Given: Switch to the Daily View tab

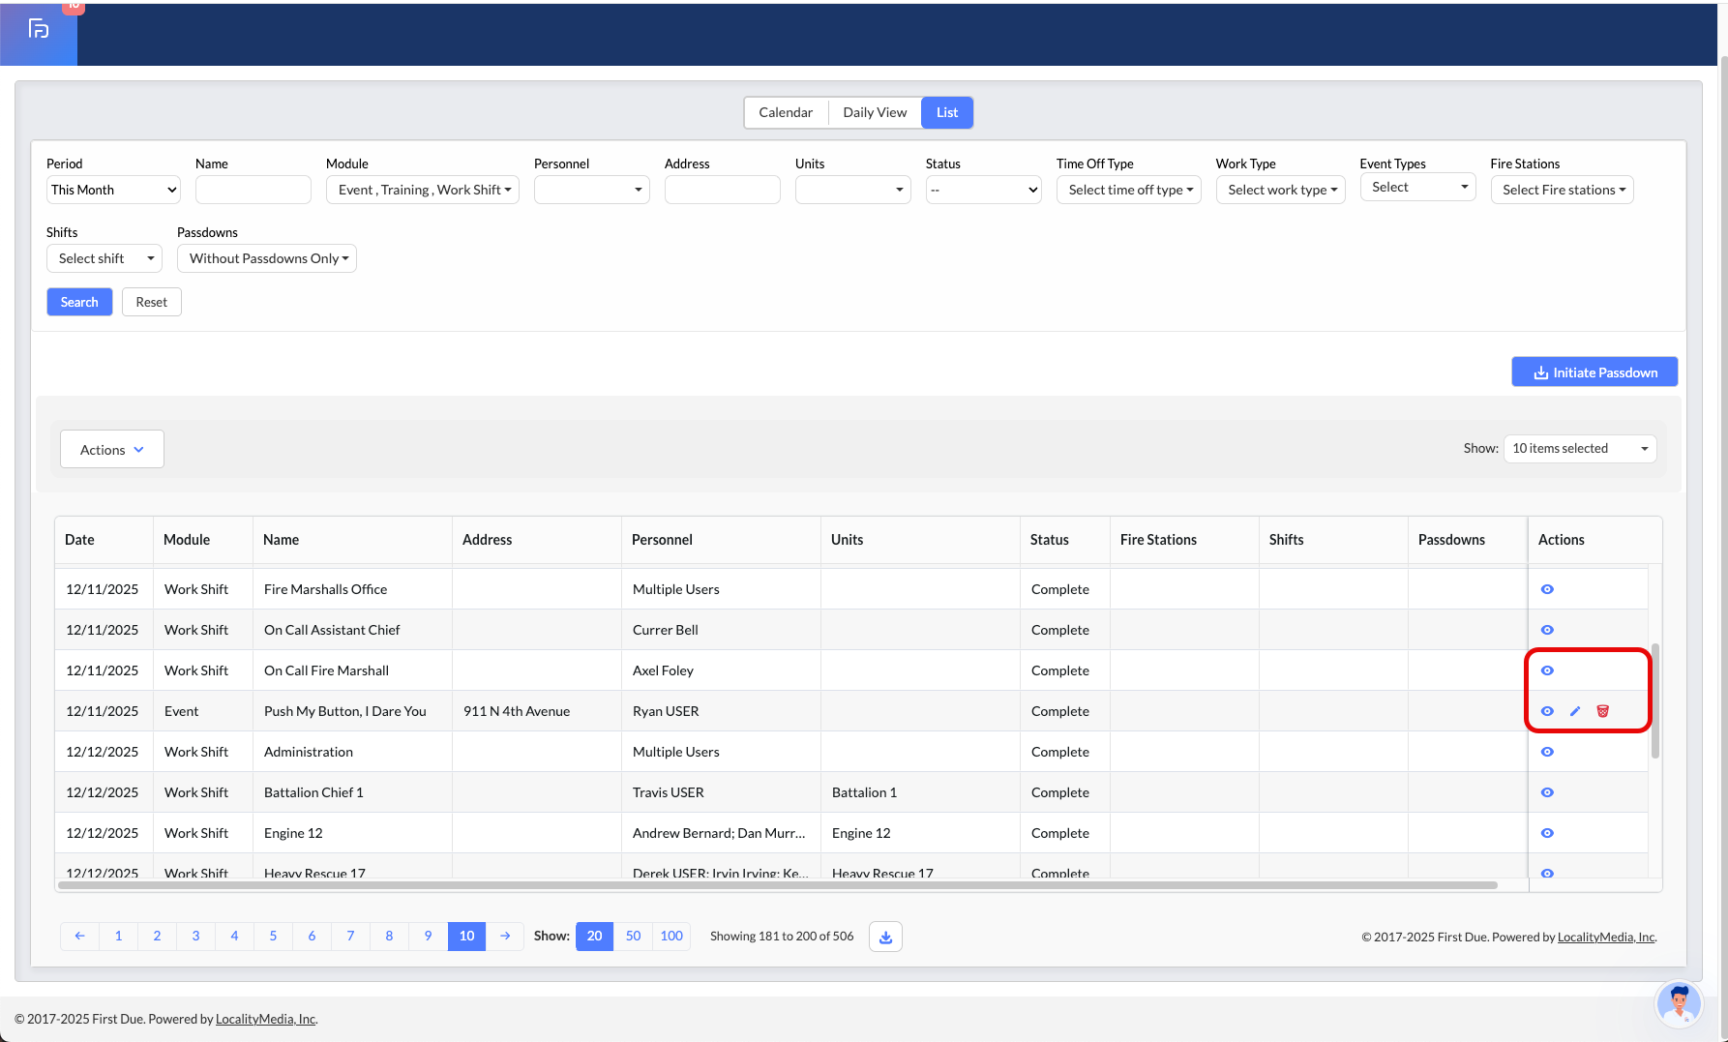Looking at the screenshot, I should click(875, 112).
